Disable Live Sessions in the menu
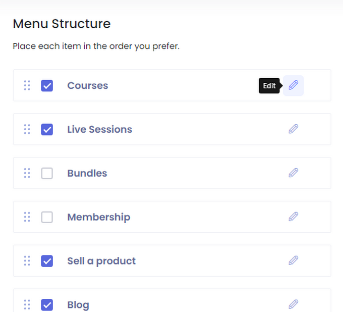 point(47,129)
